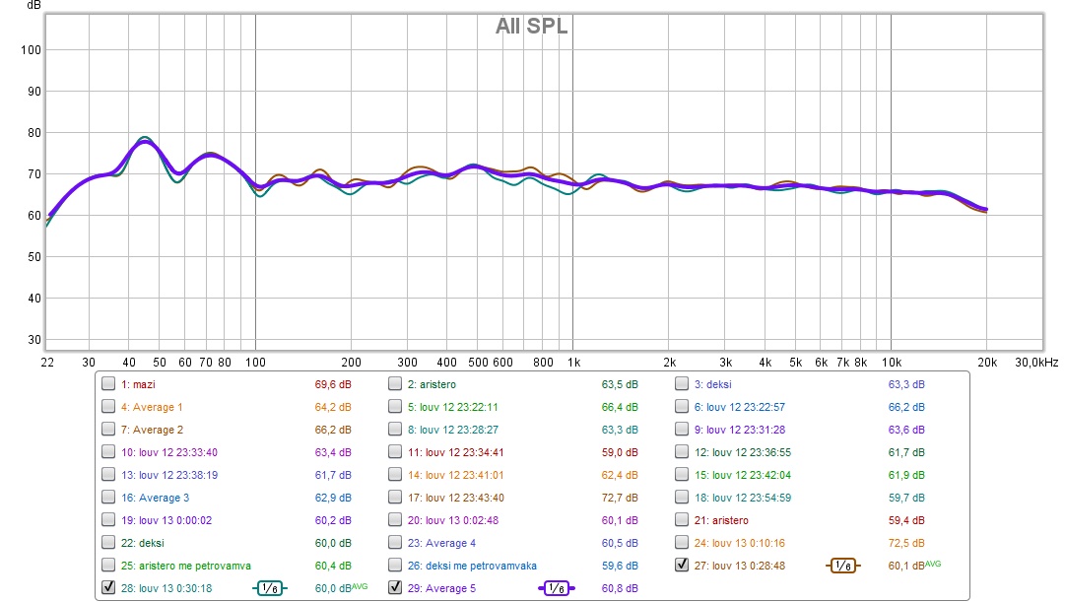Disable trace 27: Ιουν 13 0:28:48
The width and height of the screenshot is (1065, 602).
(682, 566)
